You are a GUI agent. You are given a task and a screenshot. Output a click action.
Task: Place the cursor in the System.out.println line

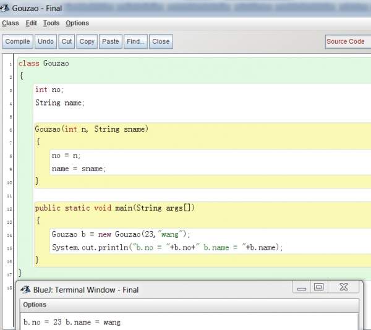[167, 248]
